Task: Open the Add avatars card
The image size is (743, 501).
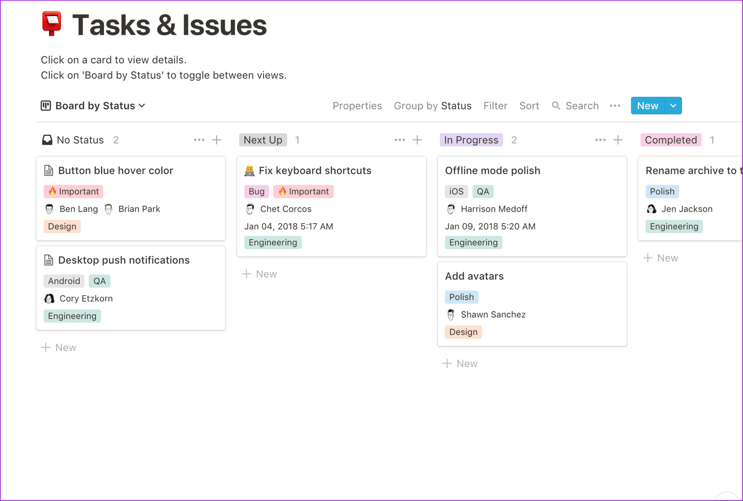Action: click(532, 304)
